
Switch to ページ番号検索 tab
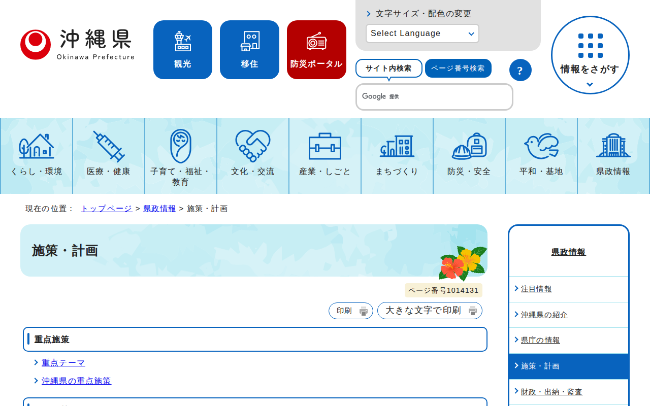point(458,69)
